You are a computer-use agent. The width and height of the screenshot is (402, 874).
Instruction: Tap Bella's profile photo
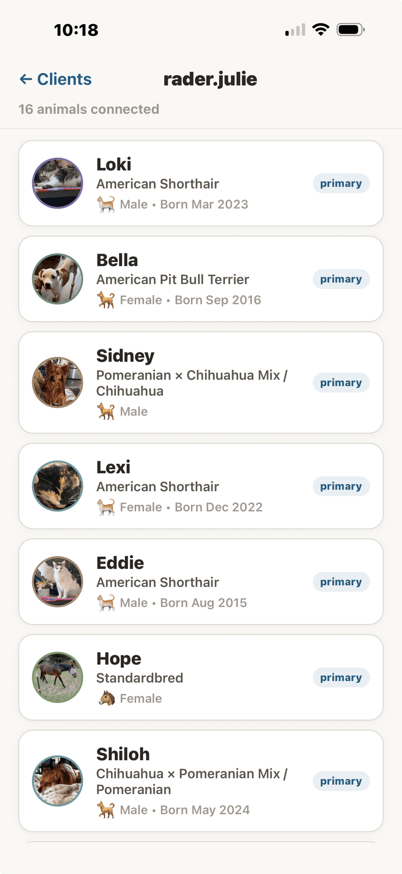[57, 279]
